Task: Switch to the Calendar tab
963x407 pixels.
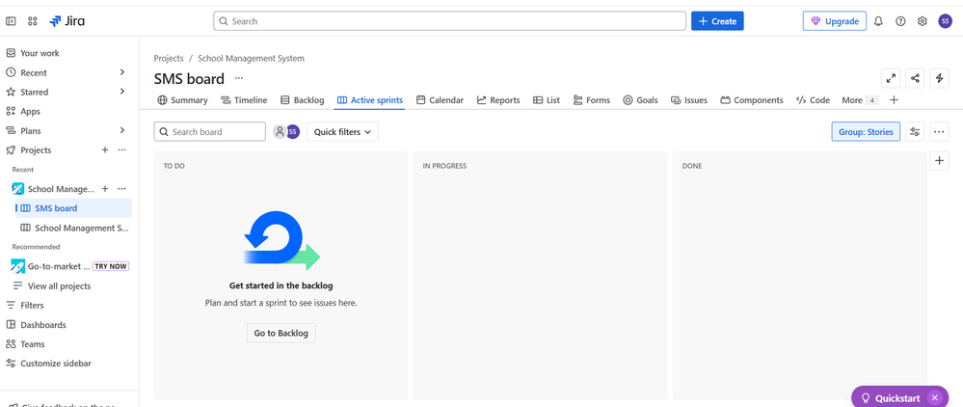Action: pos(440,100)
